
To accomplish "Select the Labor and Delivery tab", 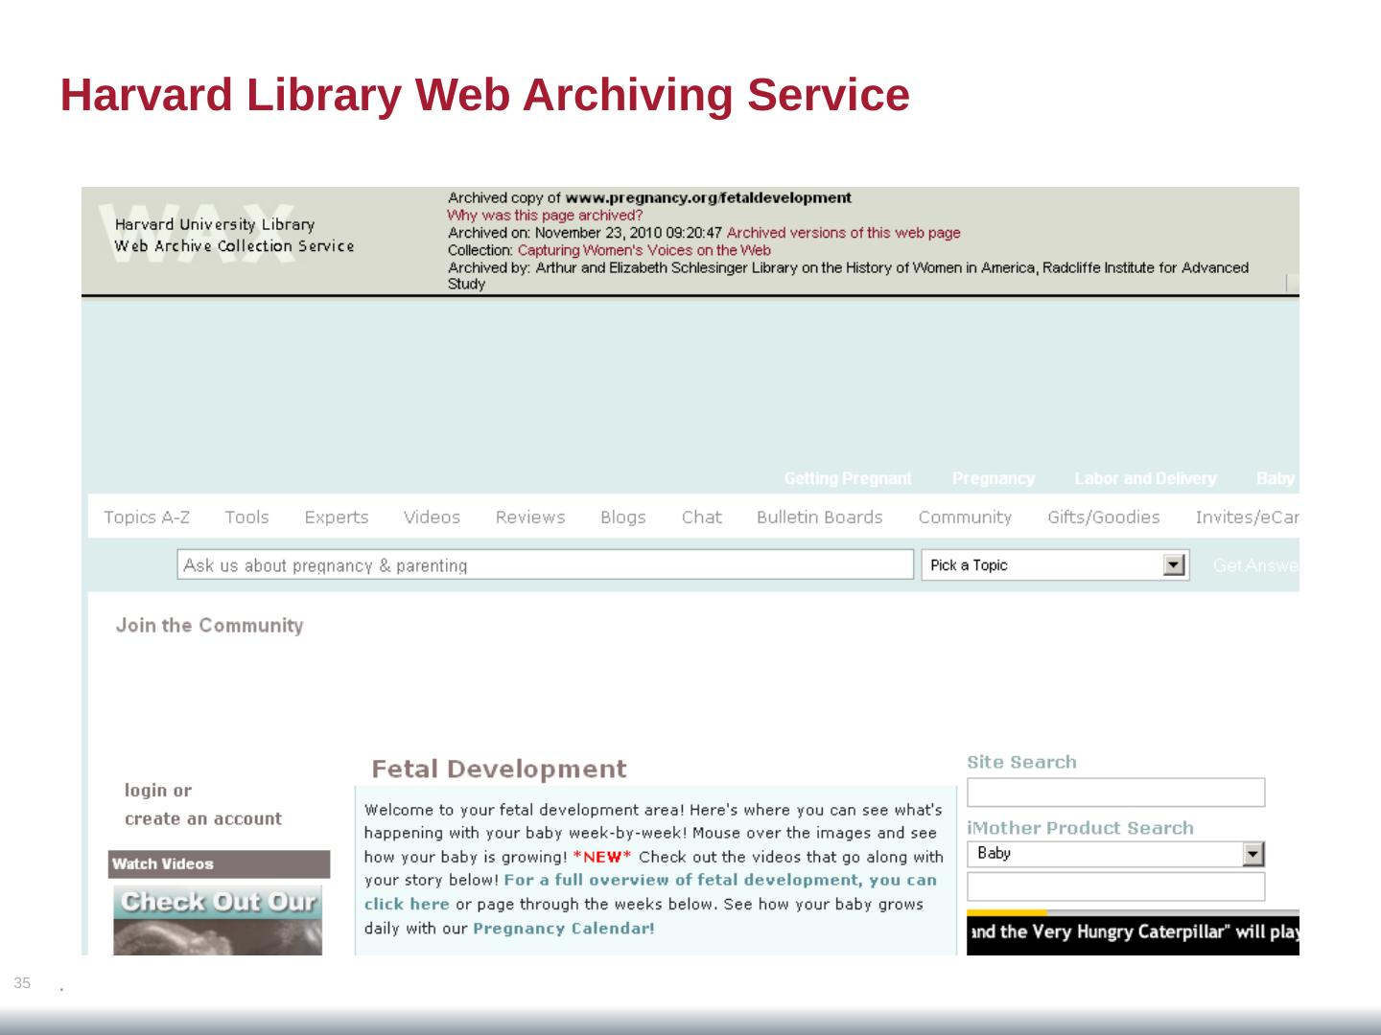I will coord(1145,478).
